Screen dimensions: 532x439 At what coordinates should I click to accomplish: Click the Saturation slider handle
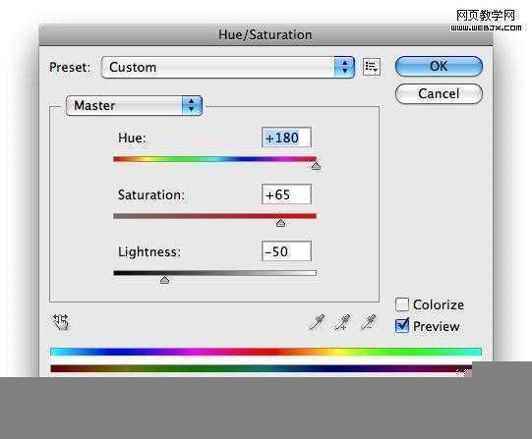click(280, 223)
